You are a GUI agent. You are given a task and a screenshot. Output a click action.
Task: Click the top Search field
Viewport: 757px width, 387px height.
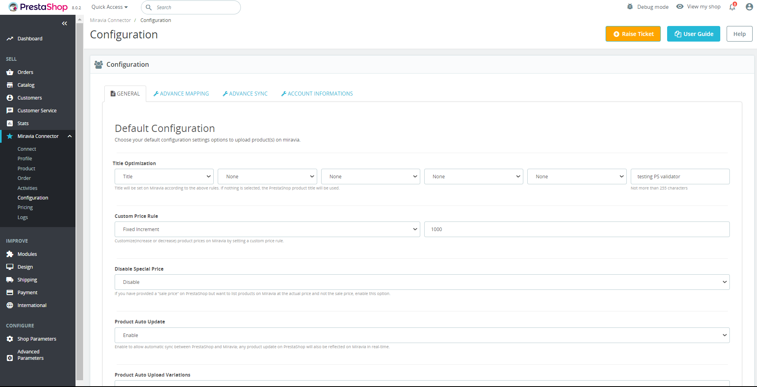point(191,7)
